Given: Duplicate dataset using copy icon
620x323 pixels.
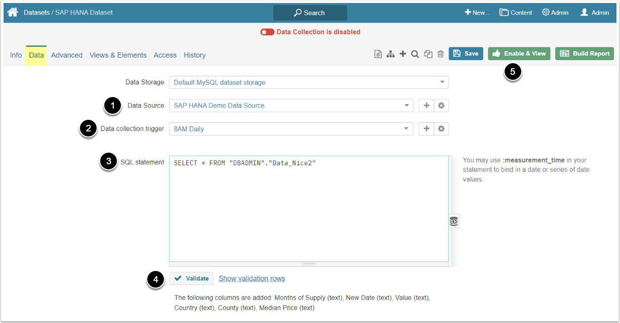Looking at the screenshot, I should tap(428, 54).
